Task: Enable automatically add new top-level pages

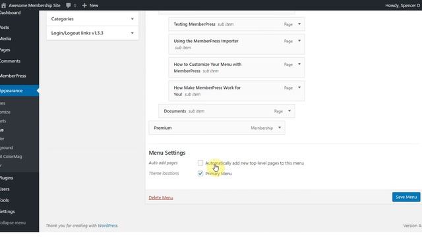Action: coord(200,163)
